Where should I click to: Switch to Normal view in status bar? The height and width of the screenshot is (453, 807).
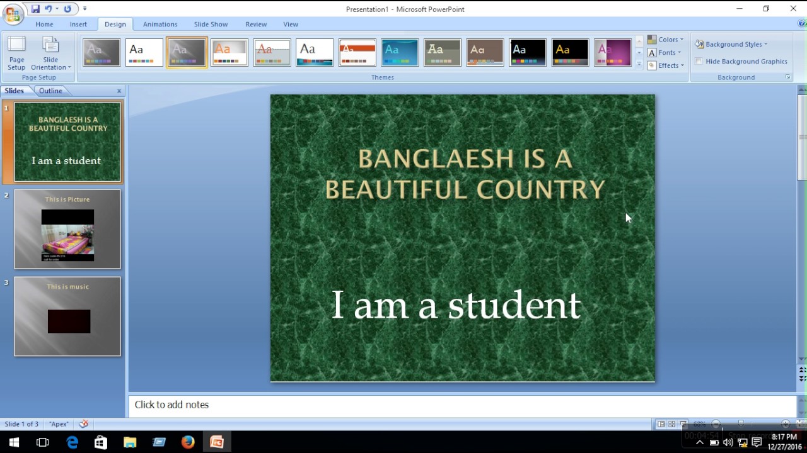[x=661, y=424]
